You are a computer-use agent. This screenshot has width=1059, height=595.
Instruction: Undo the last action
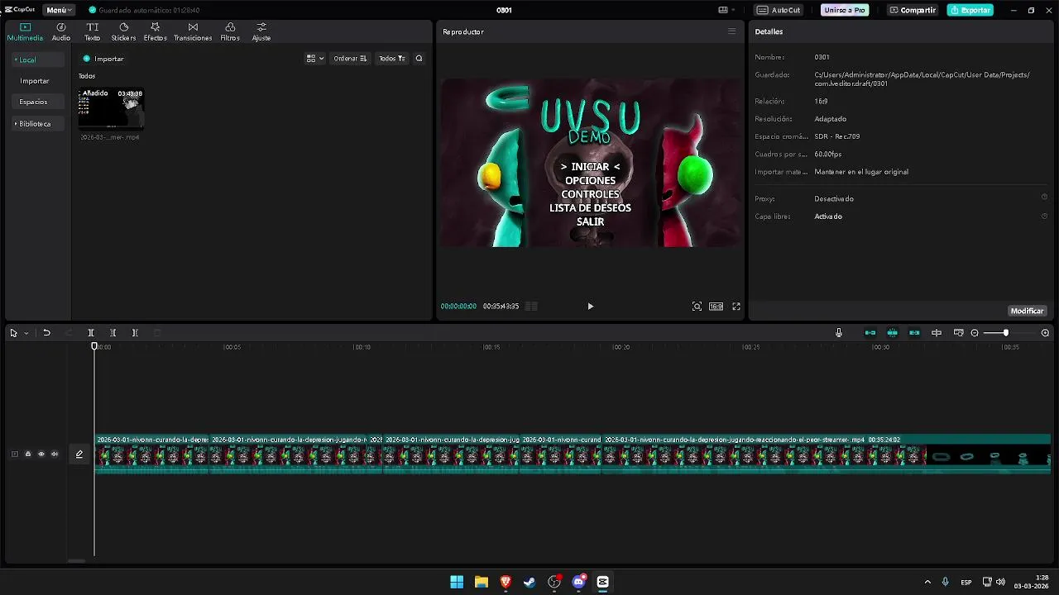point(46,333)
